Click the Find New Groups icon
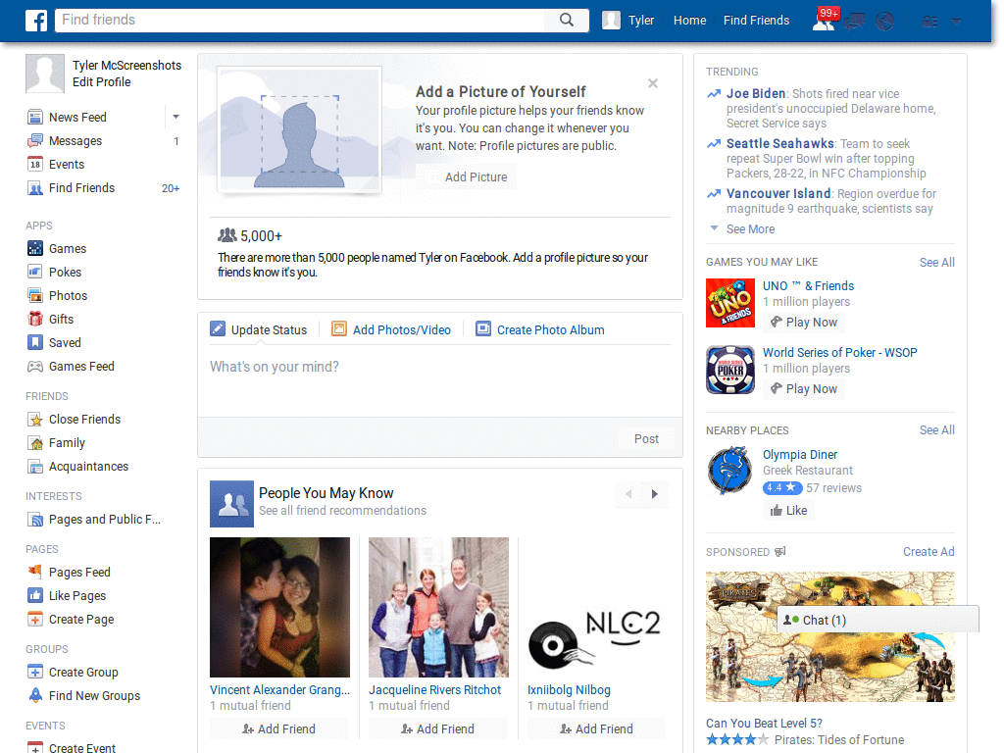This screenshot has width=1004, height=753. coord(35,695)
